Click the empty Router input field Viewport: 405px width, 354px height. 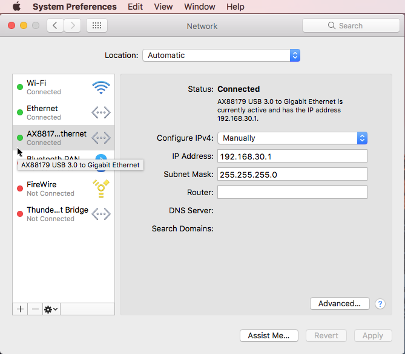click(x=292, y=192)
